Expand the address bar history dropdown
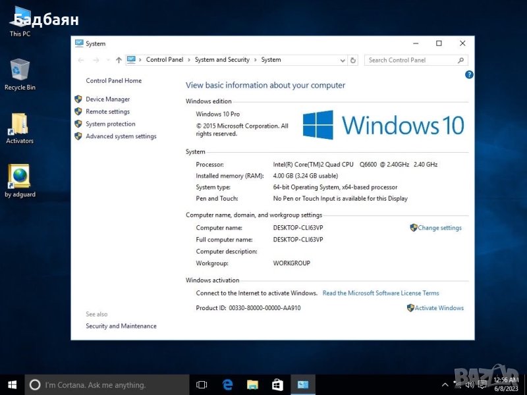Image resolution: width=527 pixels, height=395 pixels. coord(342,60)
